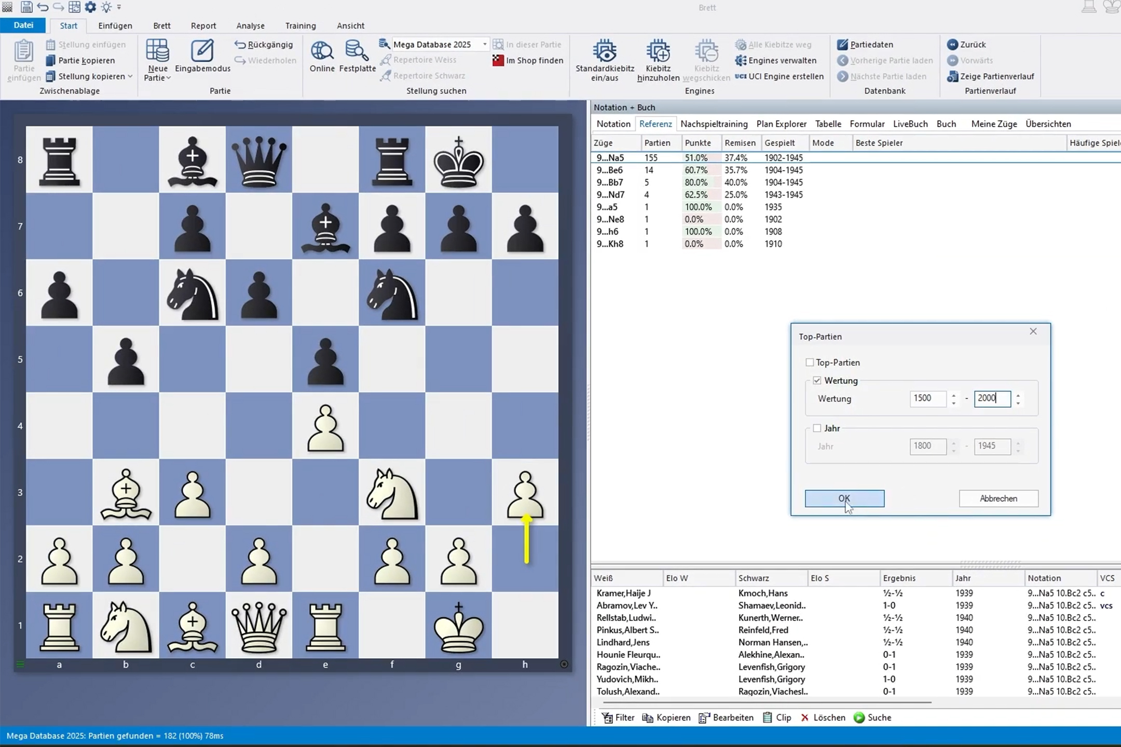Uncheck the Wertung filter

817,380
